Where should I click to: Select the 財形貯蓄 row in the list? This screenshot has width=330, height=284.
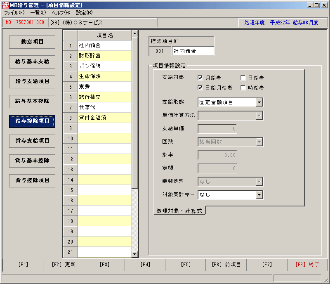[105, 56]
